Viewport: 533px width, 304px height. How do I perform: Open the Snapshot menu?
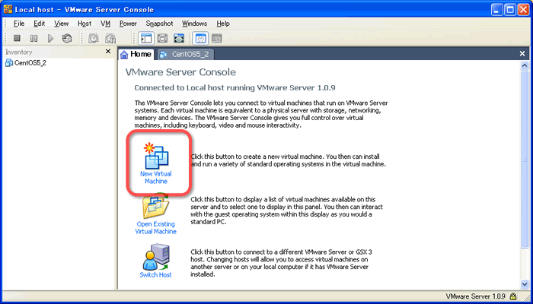[159, 24]
